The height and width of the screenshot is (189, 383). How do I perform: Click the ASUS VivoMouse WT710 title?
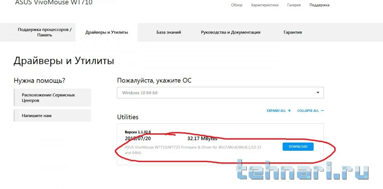[54, 3]
